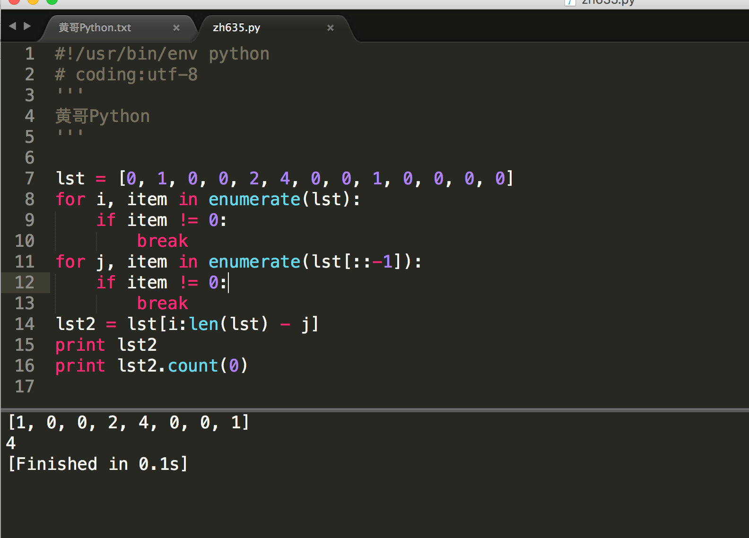Click the number '2' in the lst list on line 7
749x538 pixels.
pyautogui.click(x=254, y=178)
